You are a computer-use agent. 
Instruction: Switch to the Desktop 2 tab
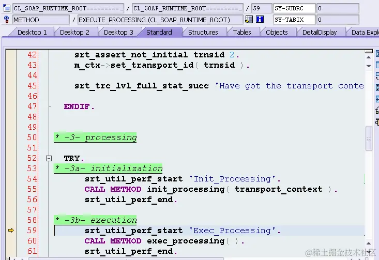click(x=74, y=33)
